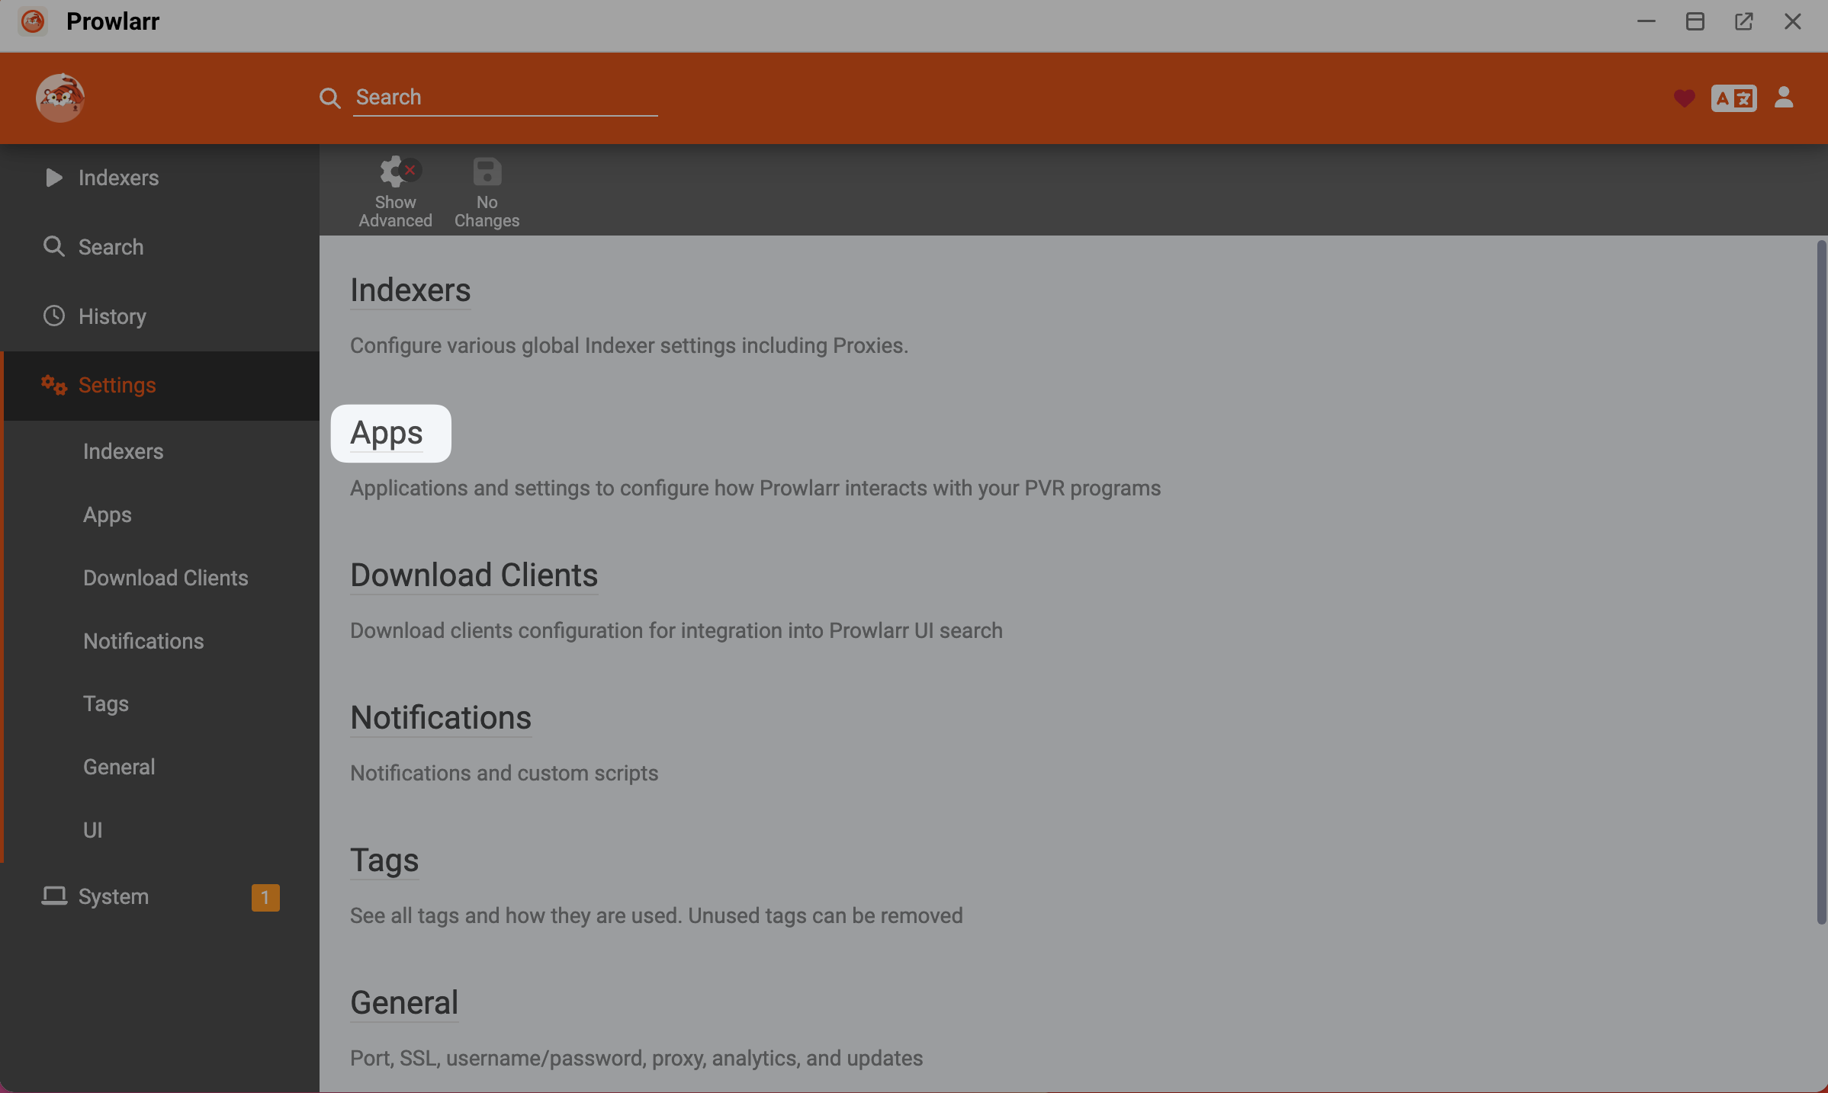Click the System monitor icon in the sidebar
Image resolution: width=1828 pixels, height=1093 pixels.
pyautogui.click(x=54, y=896)
